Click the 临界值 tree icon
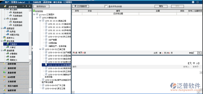The height and width of the screenshot is (94, 203). [x=8, y=31]
